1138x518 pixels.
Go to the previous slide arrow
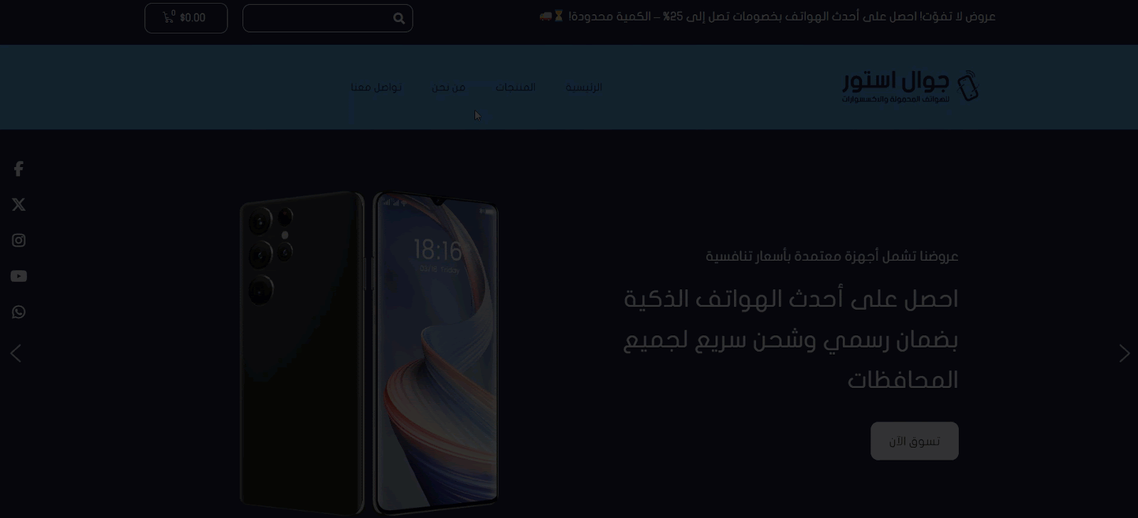click(x=16, y=353)
